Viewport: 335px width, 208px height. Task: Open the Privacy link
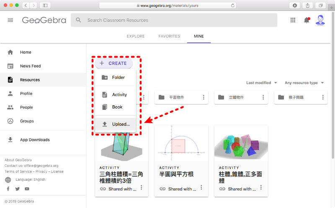click(41, 172)
